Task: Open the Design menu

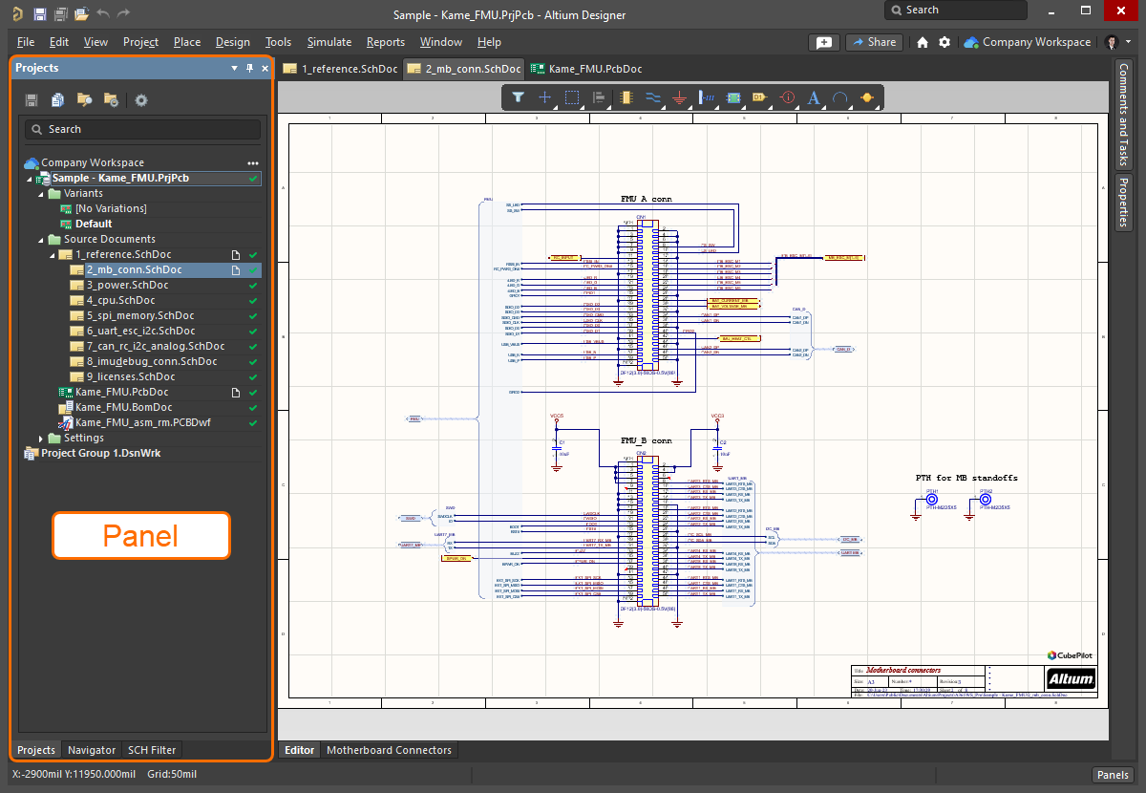Action: coord(232,42)
